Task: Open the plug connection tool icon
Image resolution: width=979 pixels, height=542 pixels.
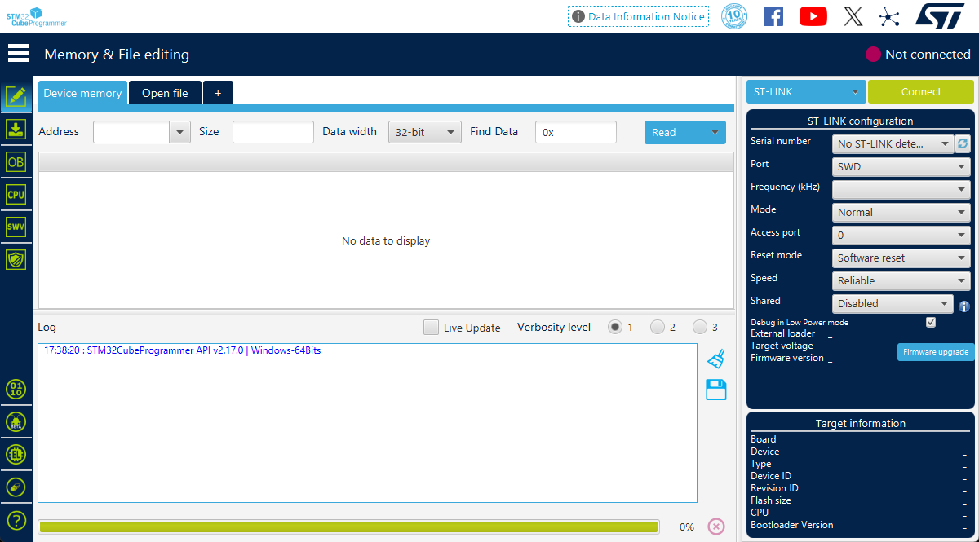Action: (x=16, y=487)
